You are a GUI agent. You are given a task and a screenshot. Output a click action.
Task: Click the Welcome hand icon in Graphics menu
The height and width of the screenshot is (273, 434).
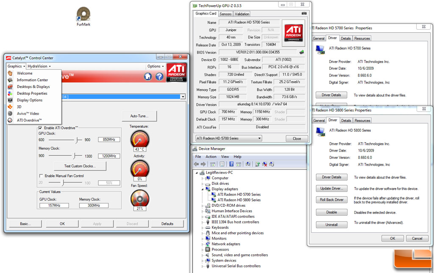[10, 73]
